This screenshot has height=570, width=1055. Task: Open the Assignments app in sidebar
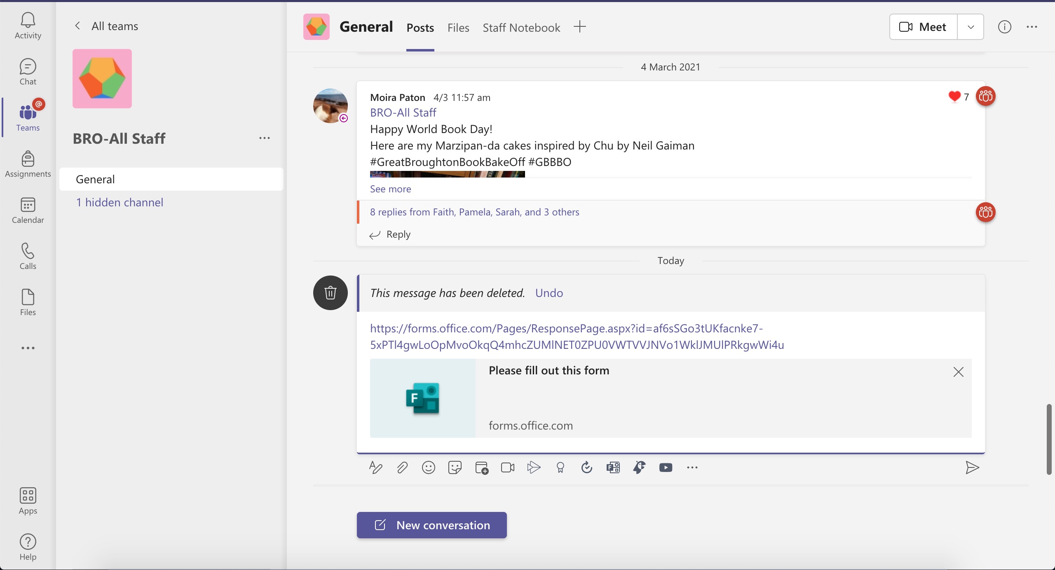28,164
